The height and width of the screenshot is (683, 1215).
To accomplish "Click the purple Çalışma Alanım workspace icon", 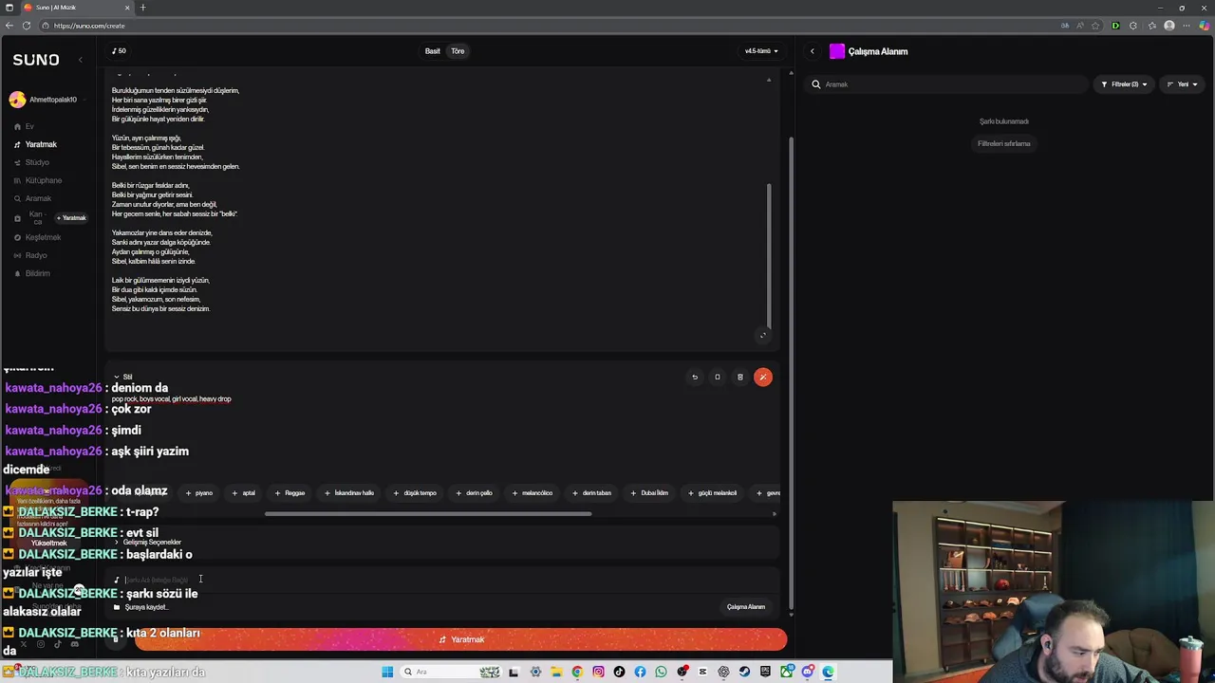I will [x=837, y=51].
